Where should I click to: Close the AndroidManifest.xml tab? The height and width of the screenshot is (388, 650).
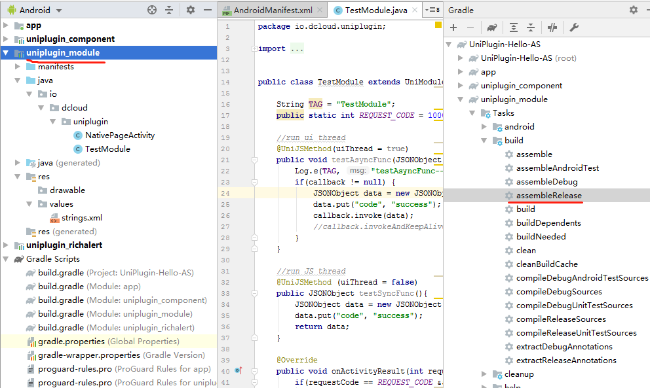(320, 10)
